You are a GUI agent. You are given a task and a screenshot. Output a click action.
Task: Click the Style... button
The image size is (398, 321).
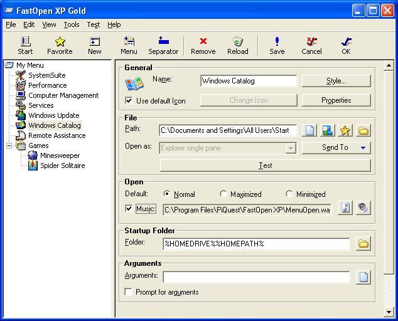(x=336, y=81)
